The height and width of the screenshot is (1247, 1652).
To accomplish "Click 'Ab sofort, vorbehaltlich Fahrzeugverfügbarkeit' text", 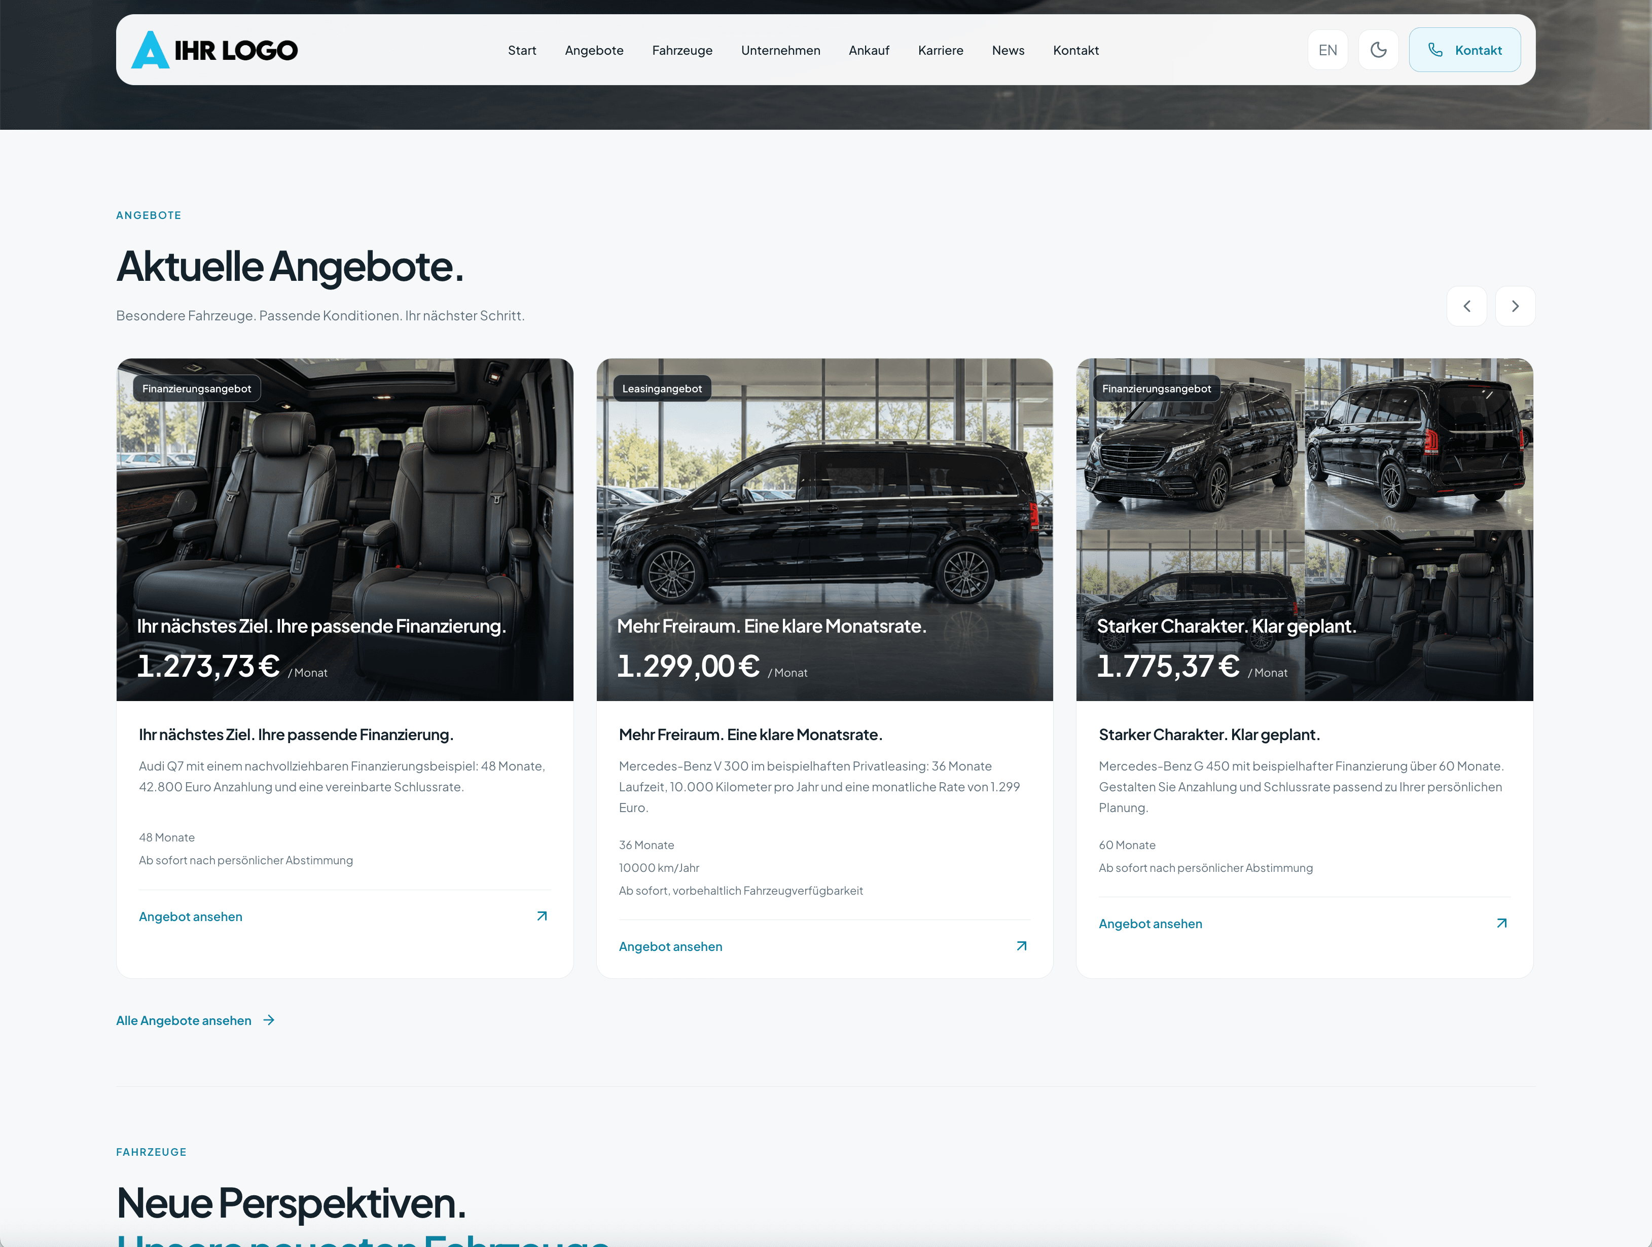I will pos(740,891).
